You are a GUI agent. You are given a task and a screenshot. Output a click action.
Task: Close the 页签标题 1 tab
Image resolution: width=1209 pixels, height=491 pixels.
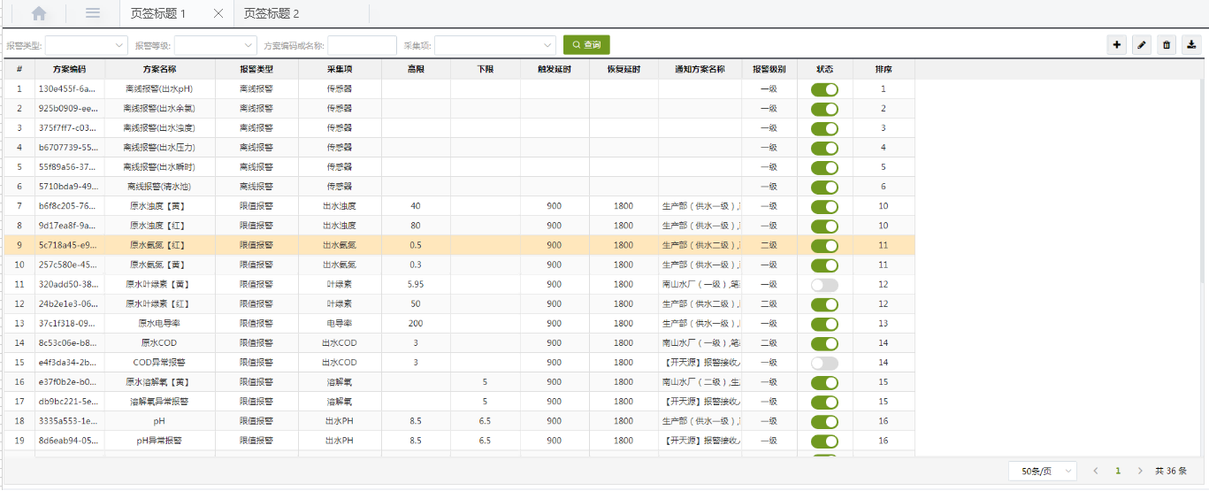pyautogui.click(x=218, y=14)
